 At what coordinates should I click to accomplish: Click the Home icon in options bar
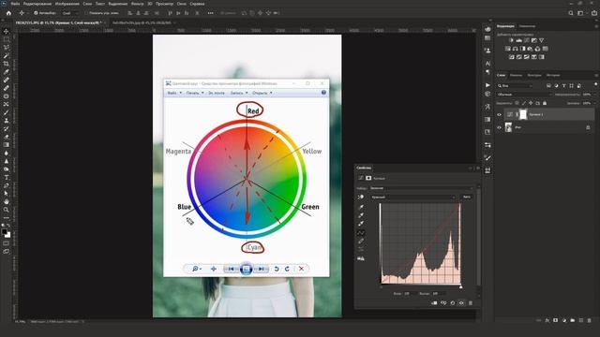point(8,13)
